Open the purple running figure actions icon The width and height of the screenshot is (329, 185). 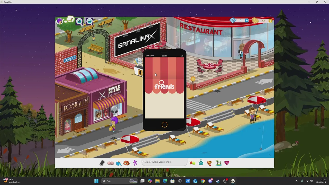tap(135, 163)
